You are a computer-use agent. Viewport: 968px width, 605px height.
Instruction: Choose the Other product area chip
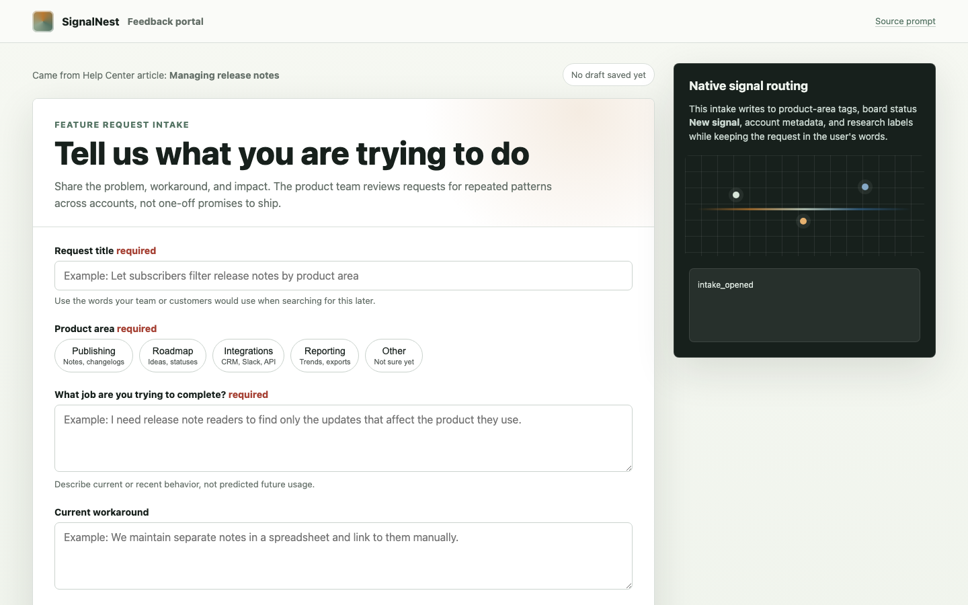click(x=394, y=356)
